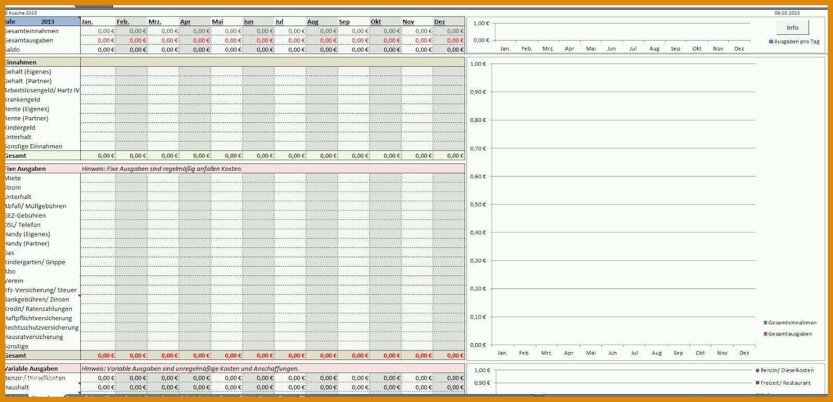Click the Kindergarten/ Grippe row label
This screenshot has height=402, width=833.
point(35,262)
